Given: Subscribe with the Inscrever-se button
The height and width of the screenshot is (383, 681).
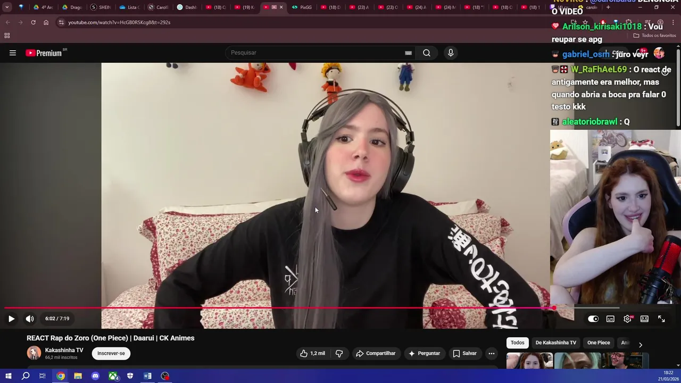Looking at the screenshot, I should 111,353.
